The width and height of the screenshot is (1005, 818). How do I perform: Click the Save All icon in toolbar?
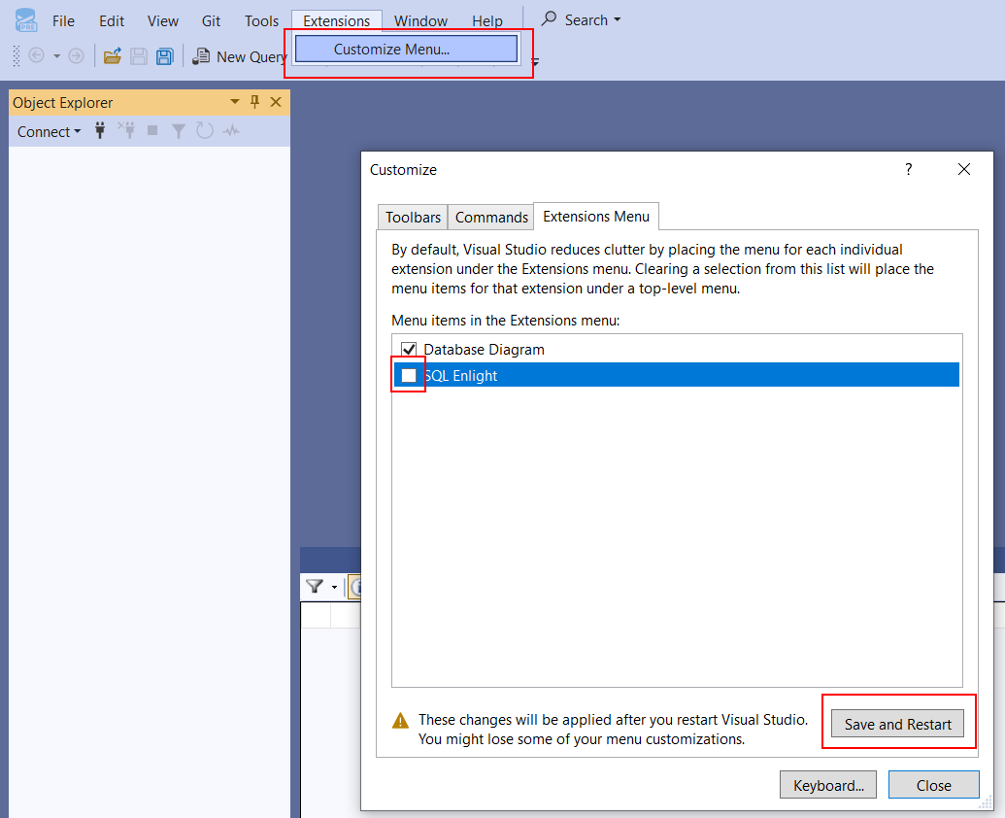click(164, 56)
